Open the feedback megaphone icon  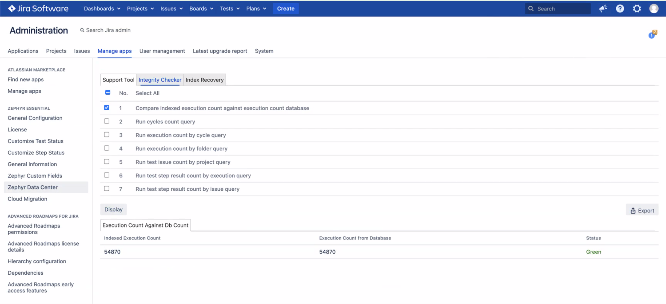(603, 8)
